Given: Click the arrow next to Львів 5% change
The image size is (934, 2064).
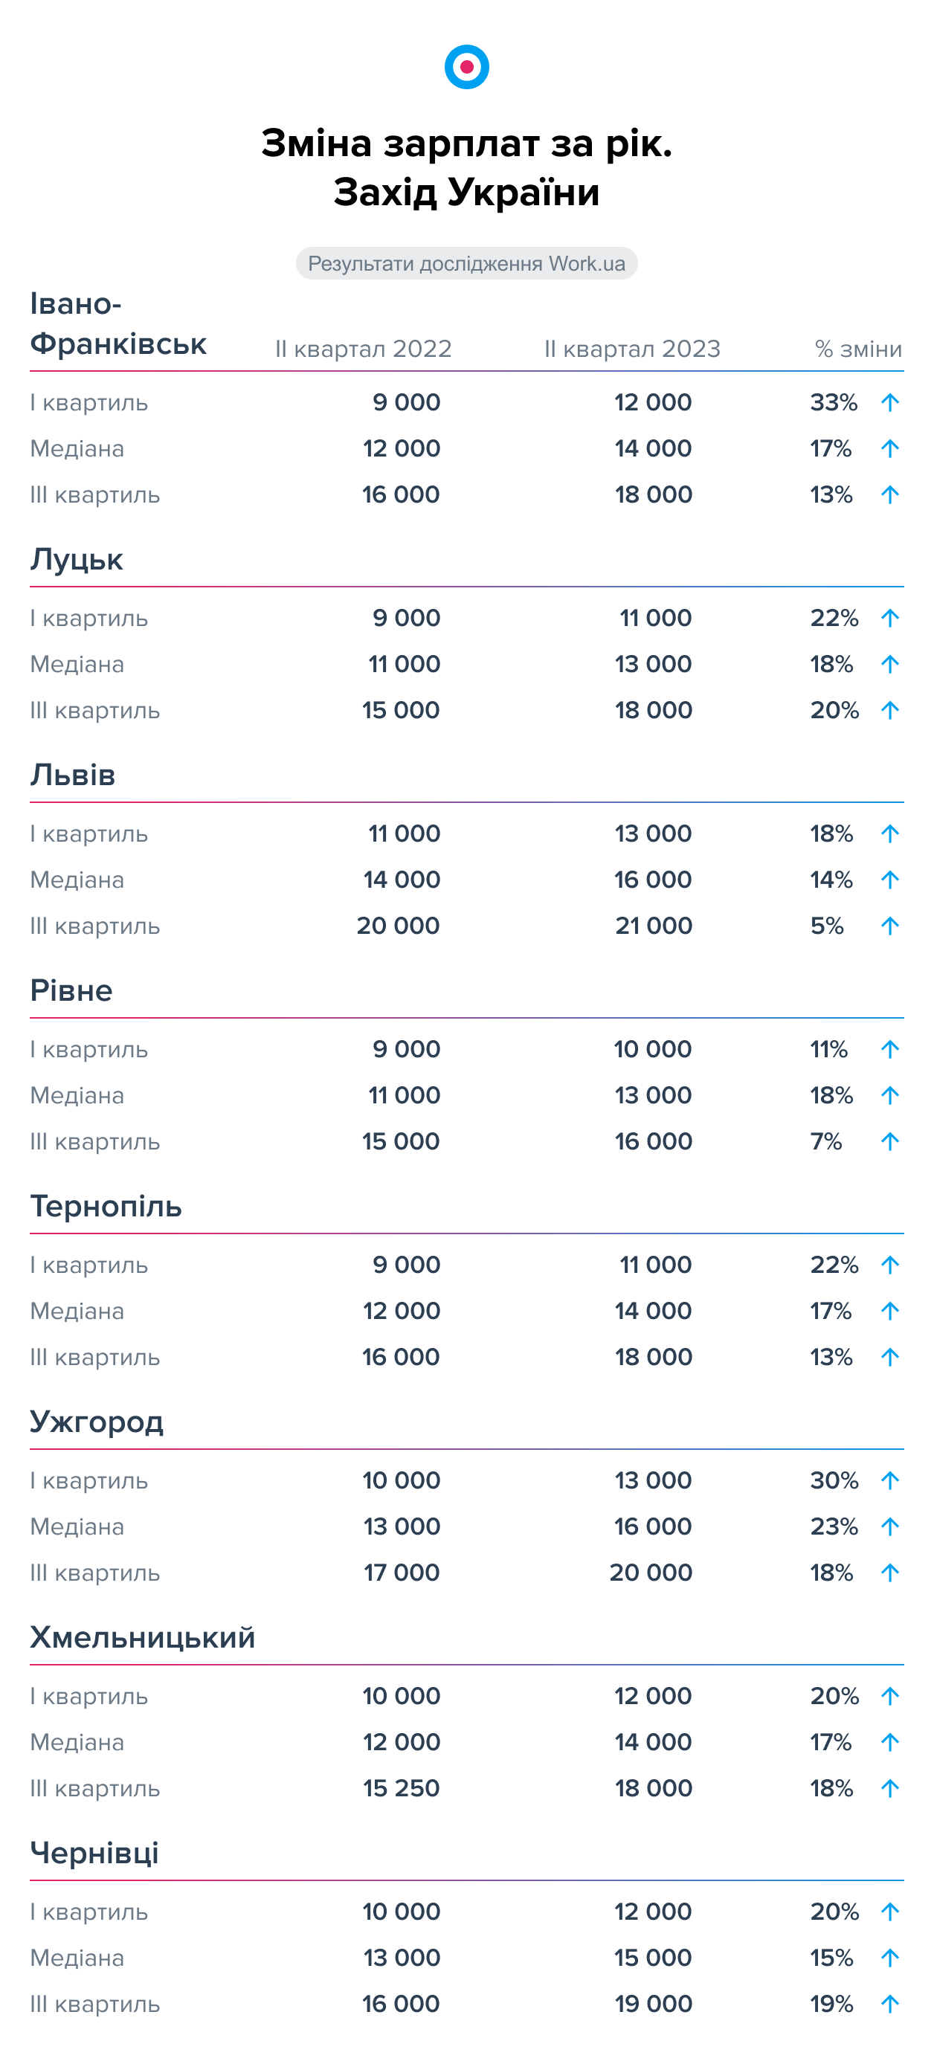Looking at the screenshot, I should point(889,926).
